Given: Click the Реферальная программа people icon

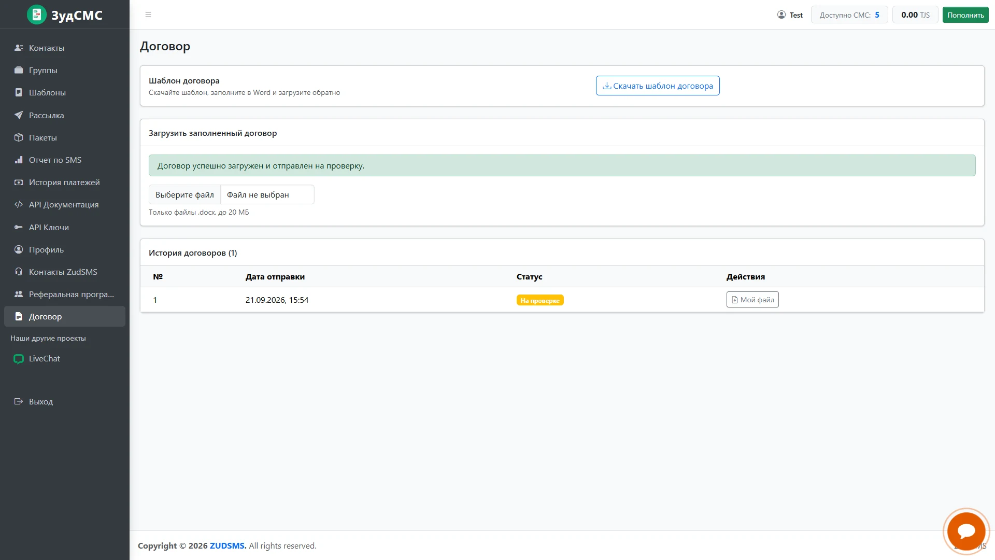Looking at the screenshot, I should pyautogui.click(x=19, y=294).
